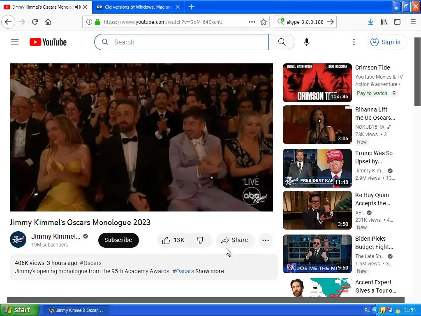Open Biden Picks Budget Fight thumbnail
The image size is (421, 316).
coord(317,253)
